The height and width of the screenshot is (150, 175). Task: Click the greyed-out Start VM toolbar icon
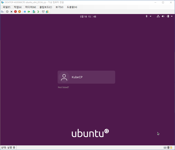coord(7,12)
